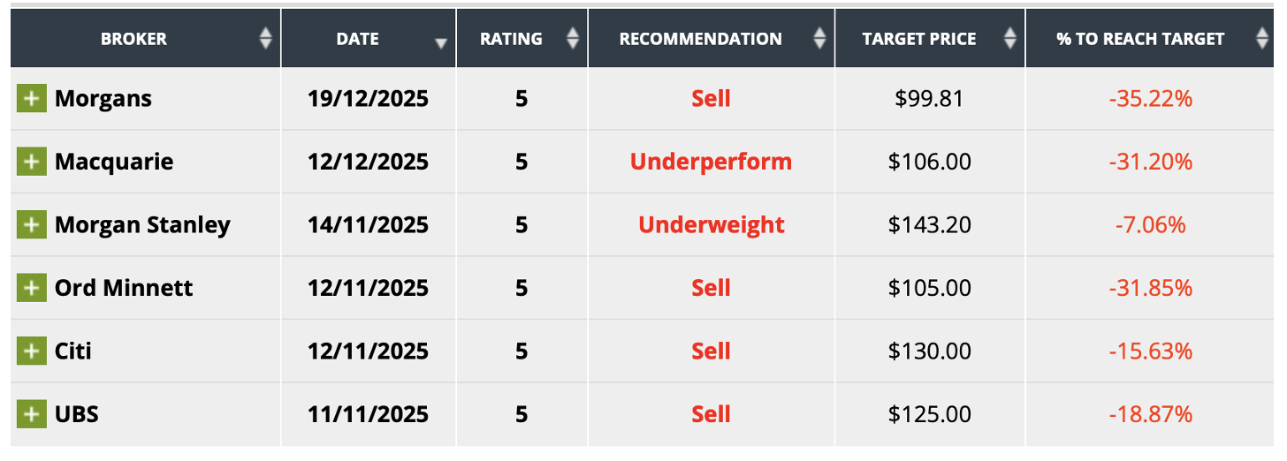Expand the Morgans row plus icon
Viewport: 1287px width, 461px height.
pyautogui.click(x=31, y=98)
